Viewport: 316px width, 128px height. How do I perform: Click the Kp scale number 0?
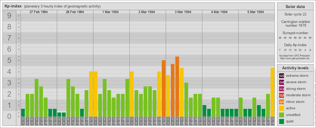[x=9, y=116]
